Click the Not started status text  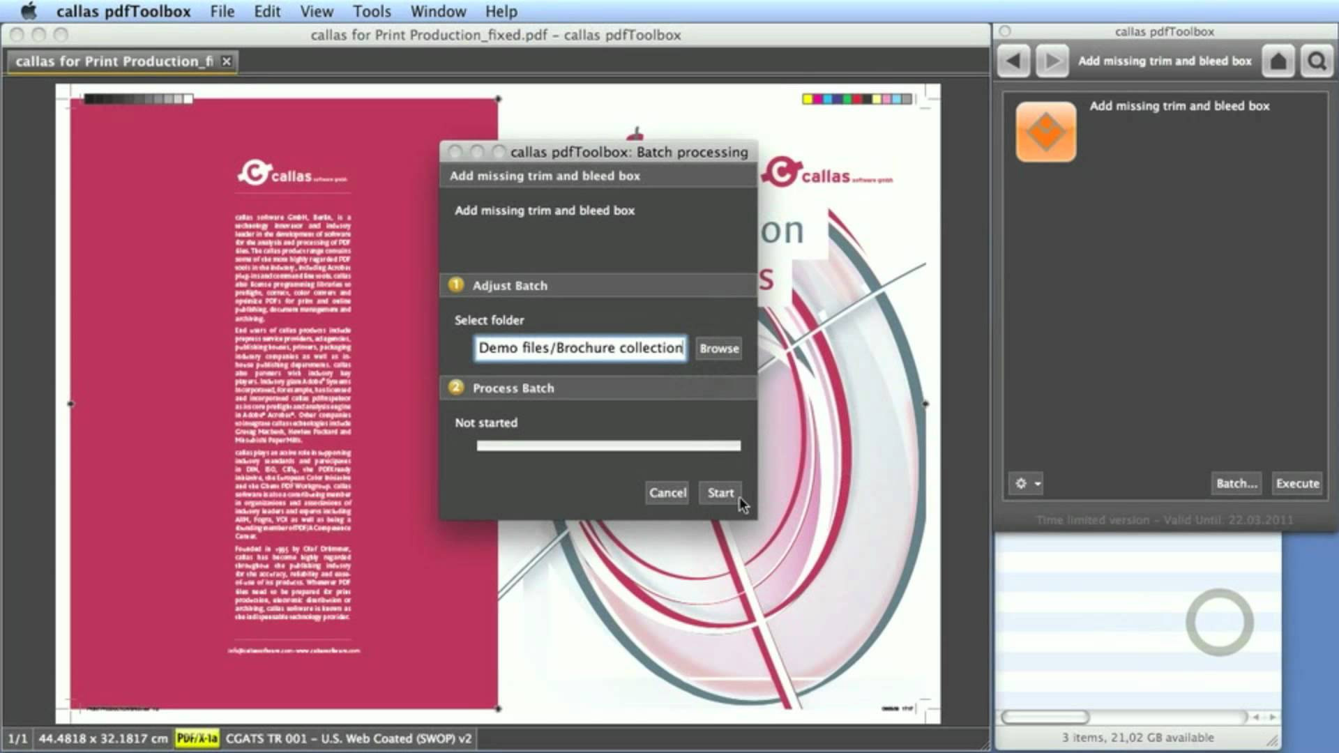[486, 423]
